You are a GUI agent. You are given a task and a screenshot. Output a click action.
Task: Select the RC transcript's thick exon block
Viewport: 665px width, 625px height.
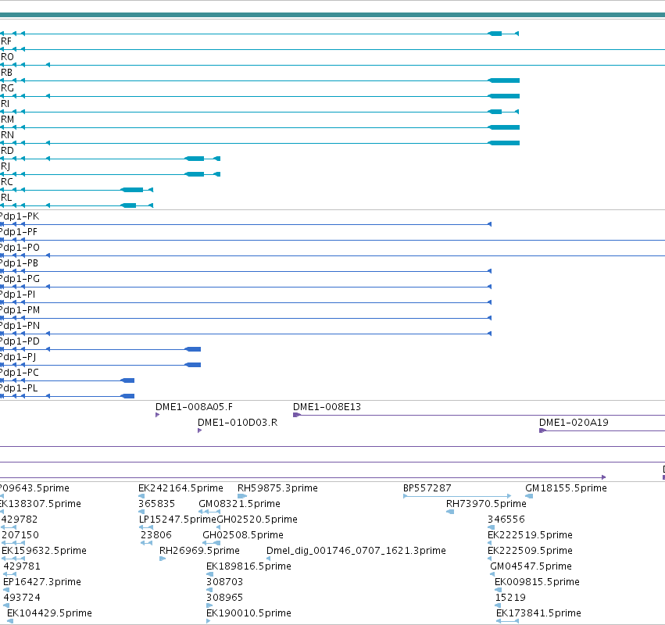132,190
